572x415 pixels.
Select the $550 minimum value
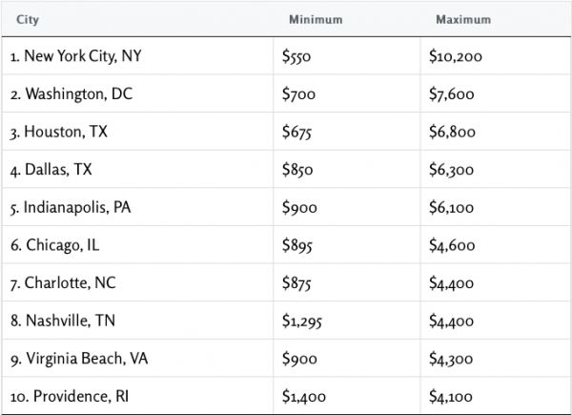(x=297, y=56)
